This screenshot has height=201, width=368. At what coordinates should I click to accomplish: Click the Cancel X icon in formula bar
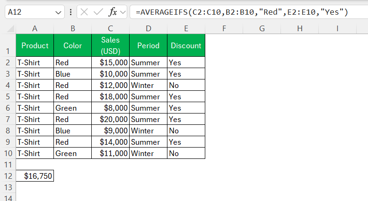[x=84, y=12]
